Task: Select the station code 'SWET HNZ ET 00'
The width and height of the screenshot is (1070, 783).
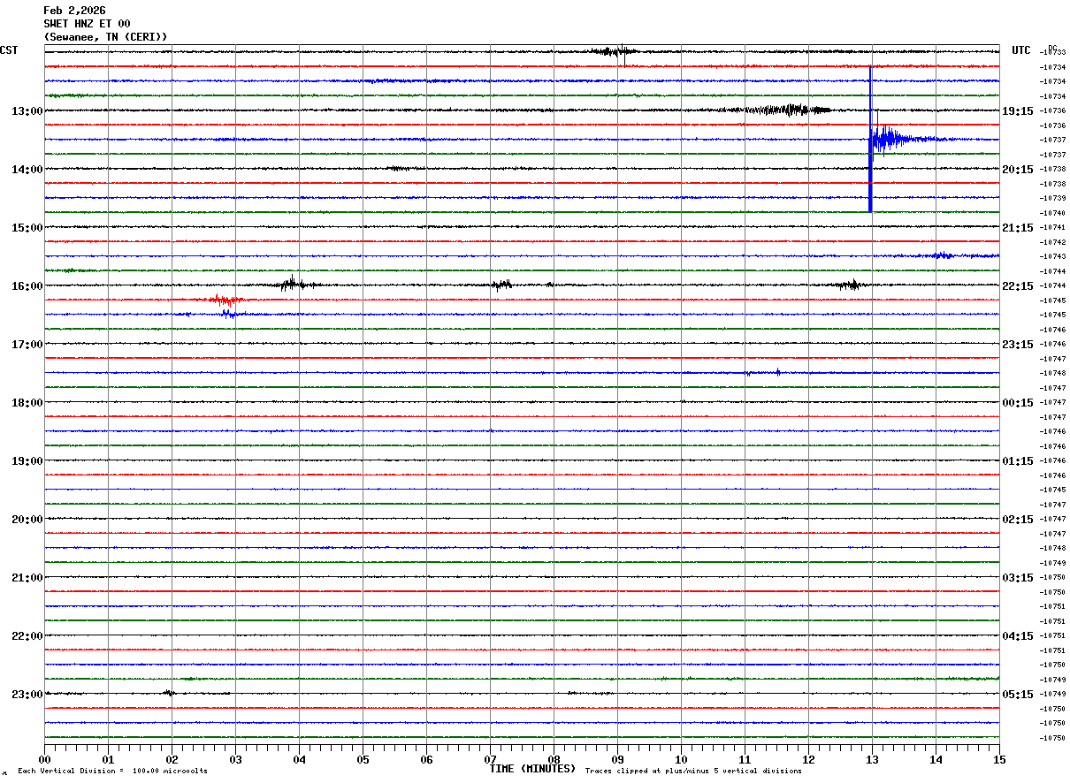Action: click(87, 24)
